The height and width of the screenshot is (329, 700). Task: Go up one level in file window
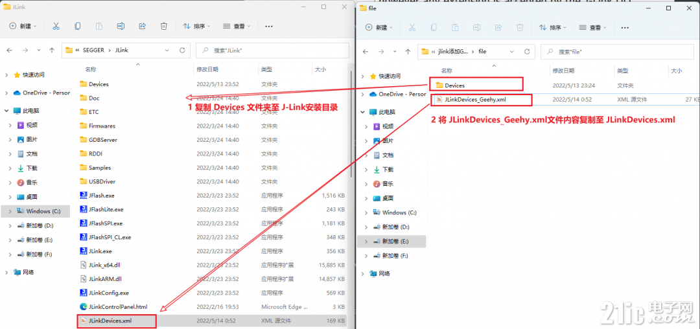408,52
